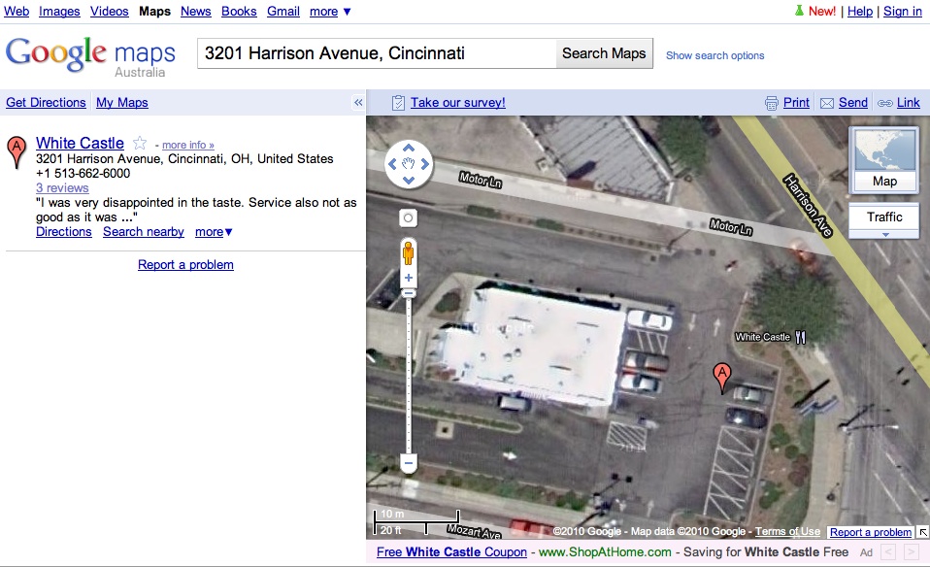Select the Street View pegman icon

pos(408,253)
